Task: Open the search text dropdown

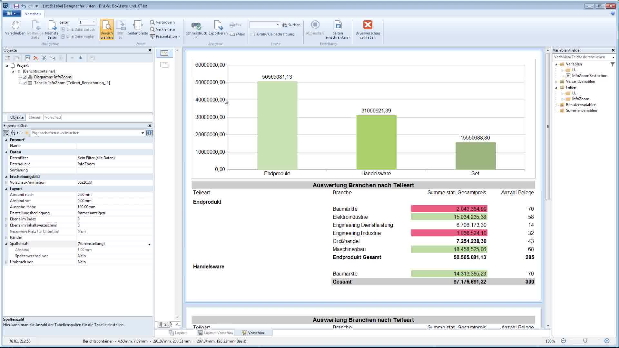Action: (x=278, y=25)
